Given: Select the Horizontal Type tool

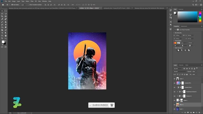Looking at the screenshot, I should click(2, 33).
